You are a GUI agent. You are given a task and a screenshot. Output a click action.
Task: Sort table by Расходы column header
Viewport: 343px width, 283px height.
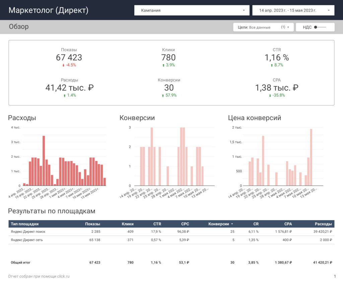(323, 224)
